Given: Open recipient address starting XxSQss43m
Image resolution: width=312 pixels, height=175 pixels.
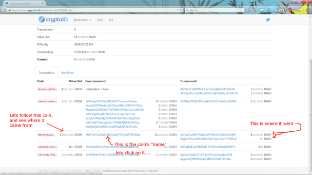Looking at the screenshot, I should (209, 93).
